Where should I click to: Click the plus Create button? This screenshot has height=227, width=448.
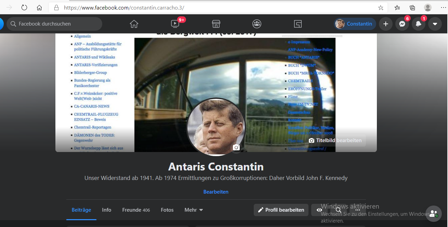[x=386, y=24]
